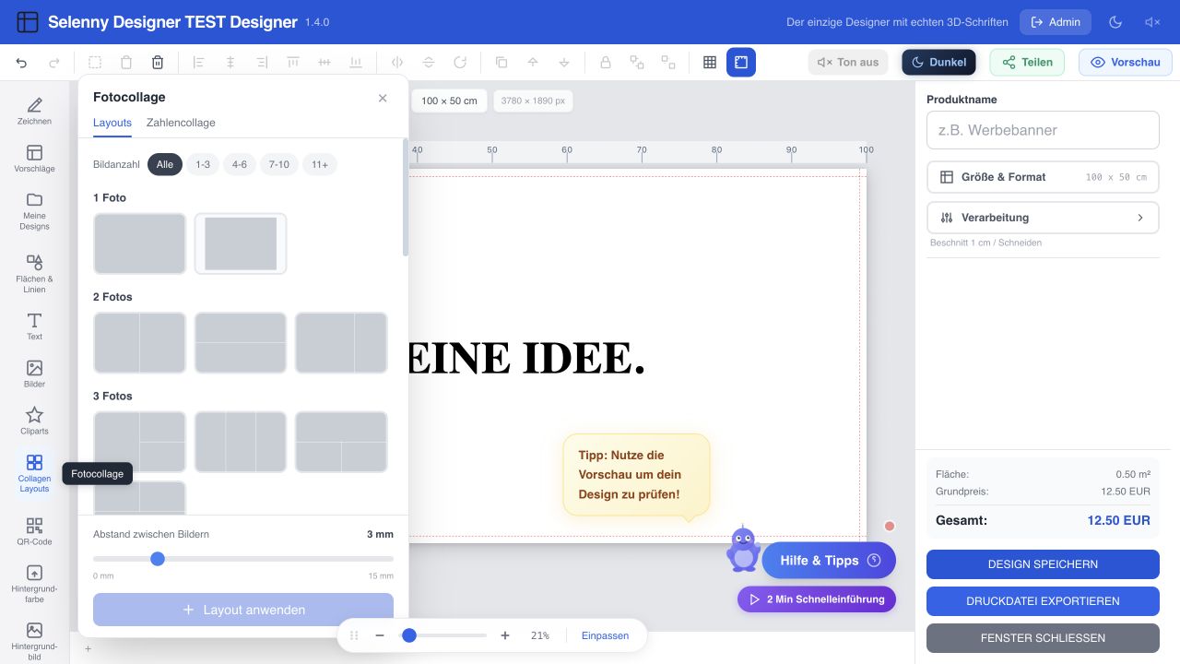Click the muted speaker icon in header

point(1152,22)
